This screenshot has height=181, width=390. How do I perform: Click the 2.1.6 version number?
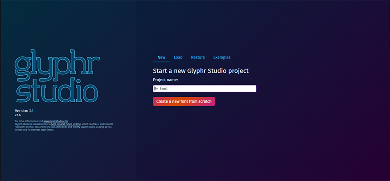click(x=18, y=115)
